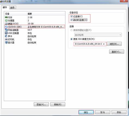The width and height of the screenshot is (129, 116).
Task: Click the 添加(A)... add button
Action: [41, 104]
